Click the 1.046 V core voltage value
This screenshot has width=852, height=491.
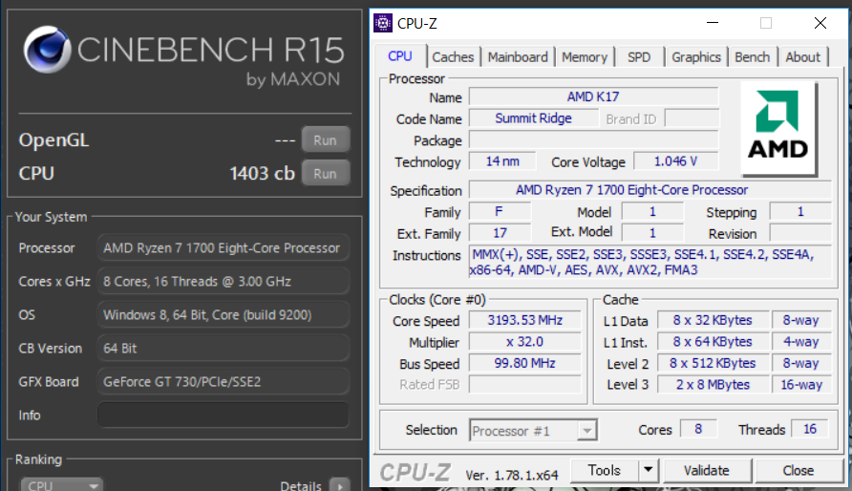pos(675,161)
